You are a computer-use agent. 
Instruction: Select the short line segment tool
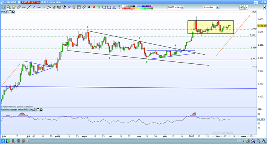[x=34, y=7]
